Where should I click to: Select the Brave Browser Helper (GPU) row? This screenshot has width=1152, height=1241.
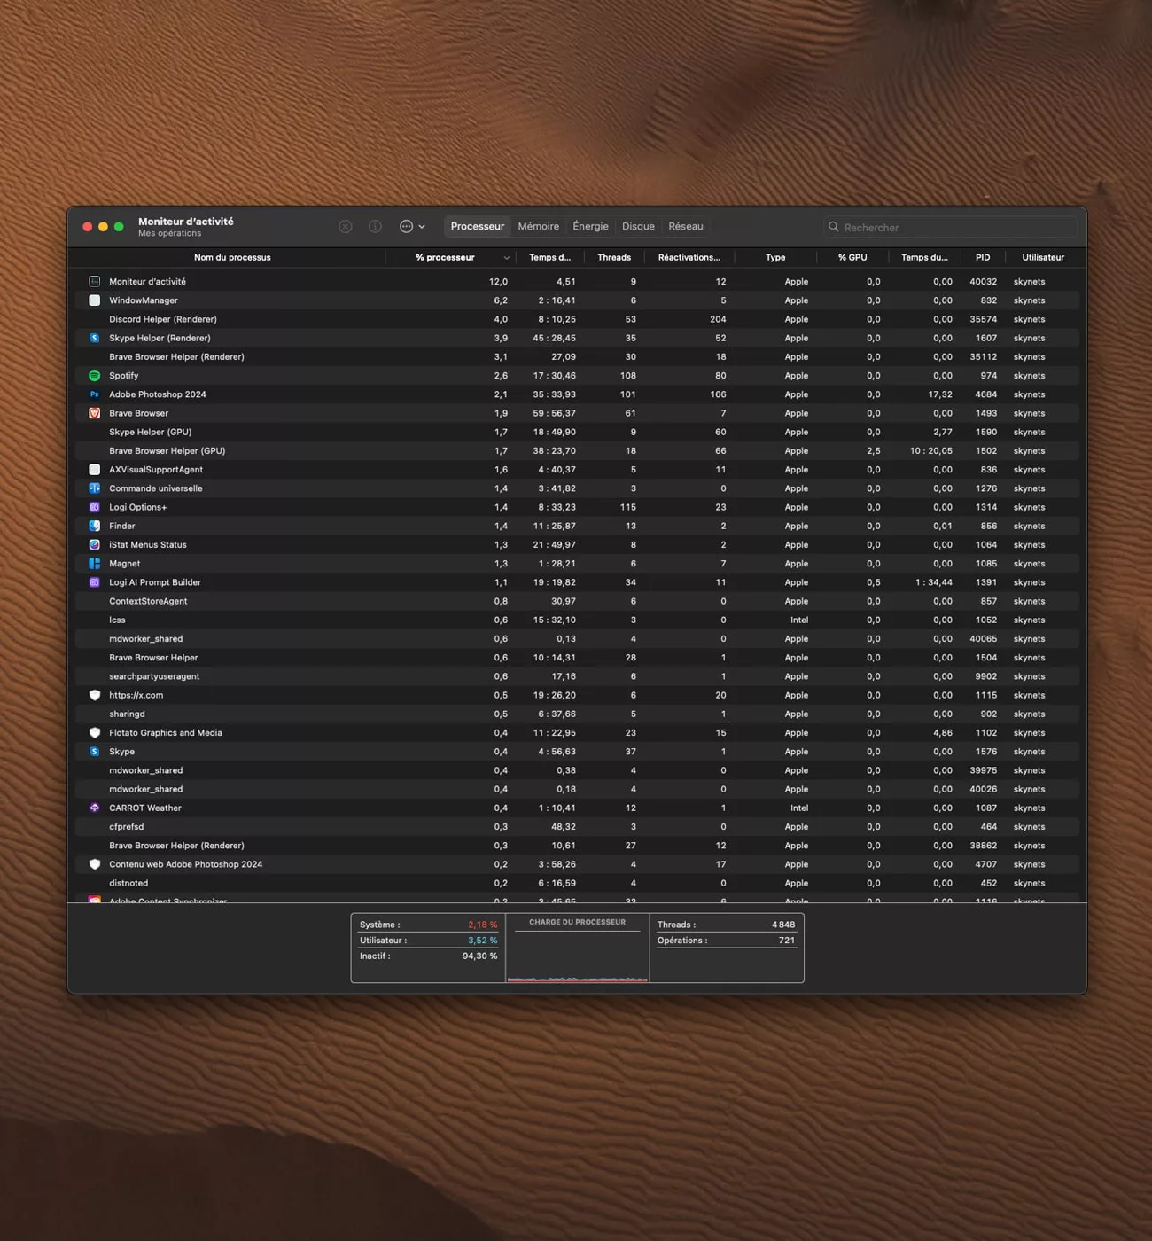point(577,451)
